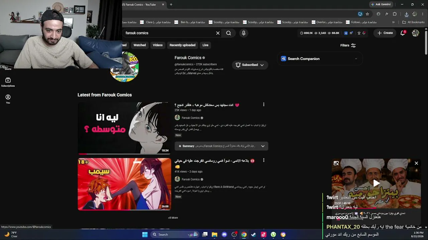Click the vidIQ icon in stats bar

[346, 33]
